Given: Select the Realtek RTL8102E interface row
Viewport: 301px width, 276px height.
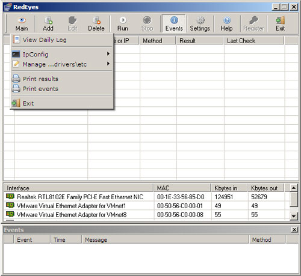Looking at the screenshot, I should 147,197.
